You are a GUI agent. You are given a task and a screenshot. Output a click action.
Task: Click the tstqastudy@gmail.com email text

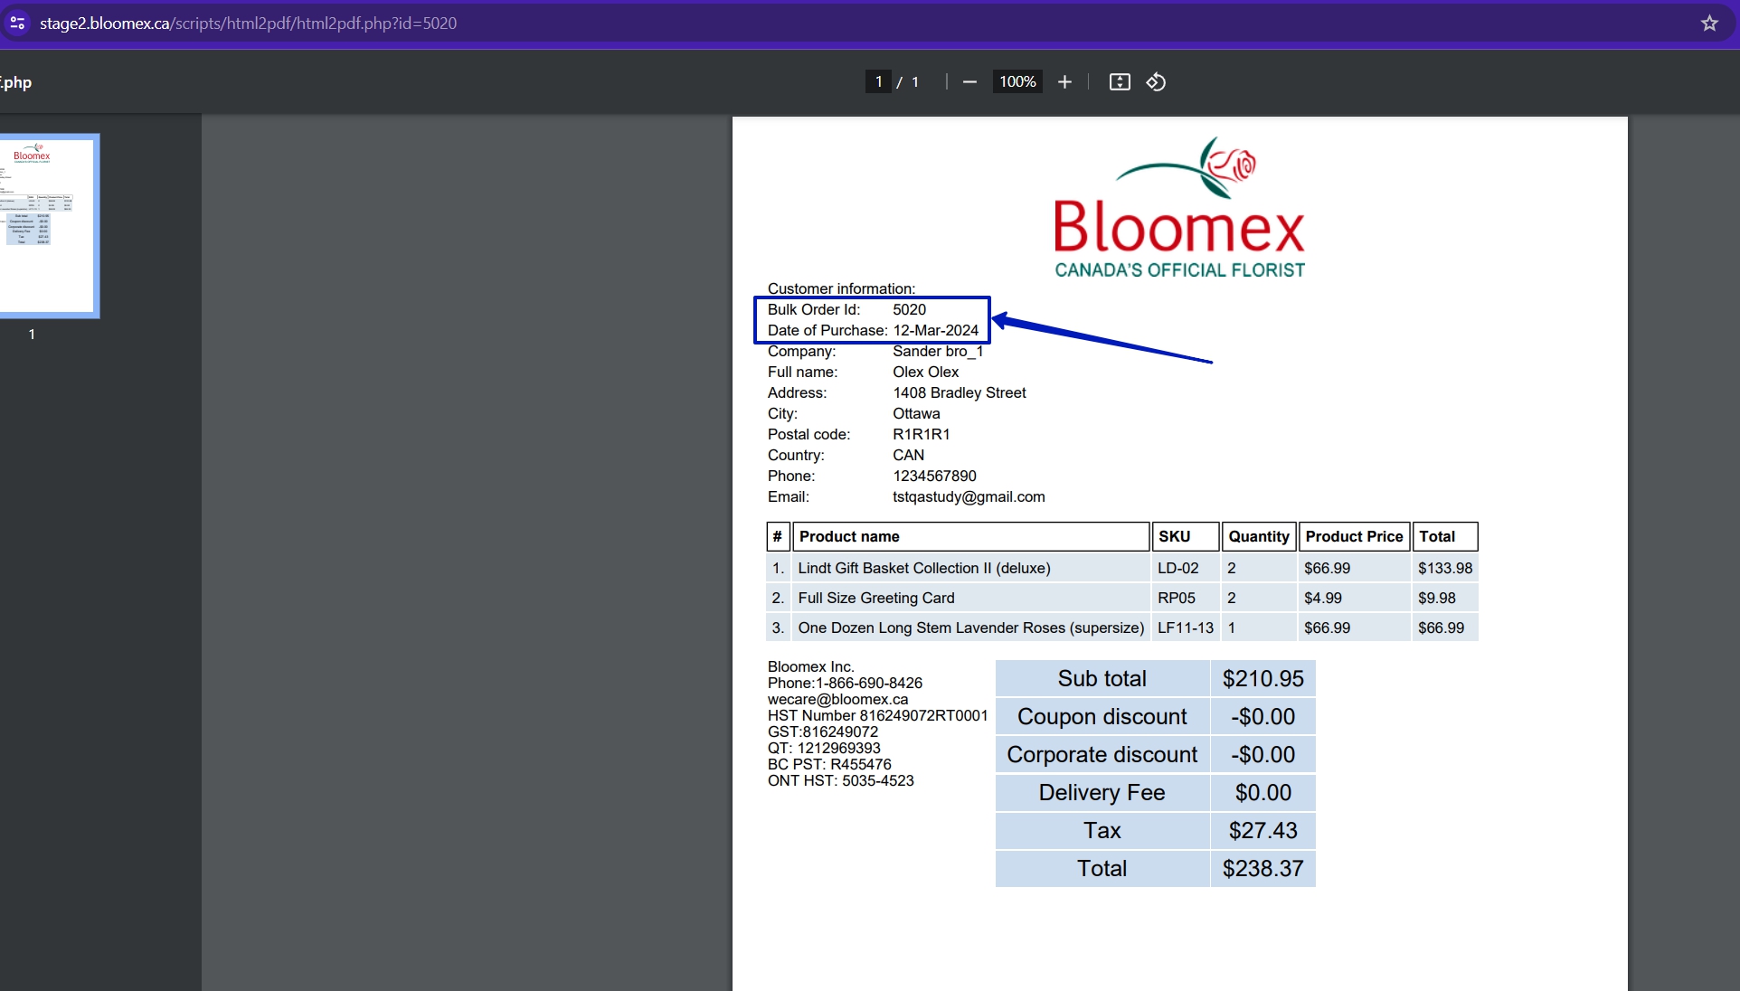(x=969, y=496)
